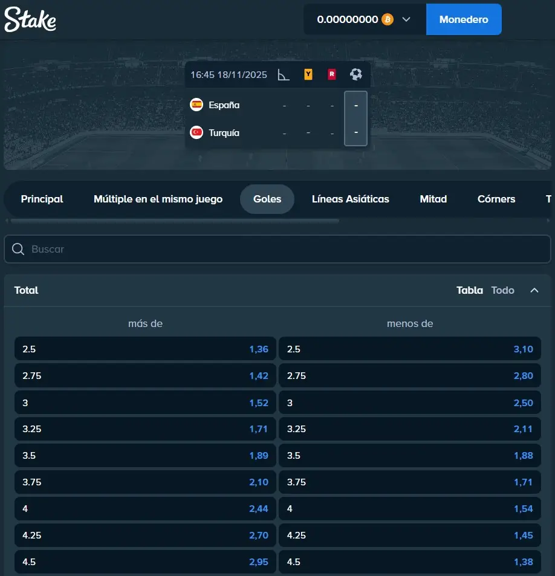Open the Líneas Asiáticas tab

click(x=350, y=199)
